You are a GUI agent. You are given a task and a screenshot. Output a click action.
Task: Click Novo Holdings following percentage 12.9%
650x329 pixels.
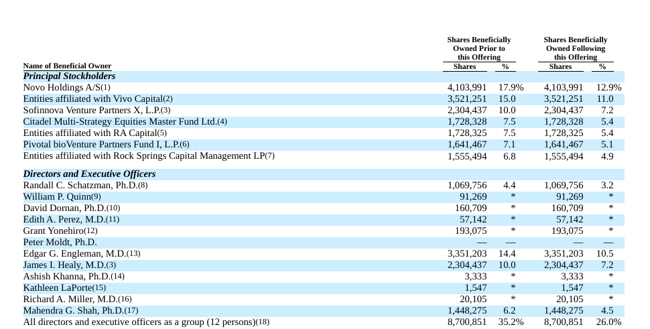pos(608,88)
